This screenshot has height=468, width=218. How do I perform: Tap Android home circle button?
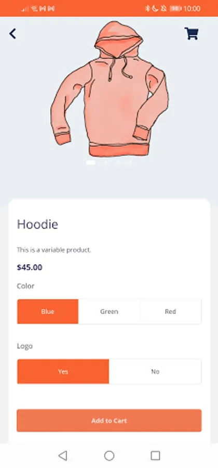coord(109,456)
